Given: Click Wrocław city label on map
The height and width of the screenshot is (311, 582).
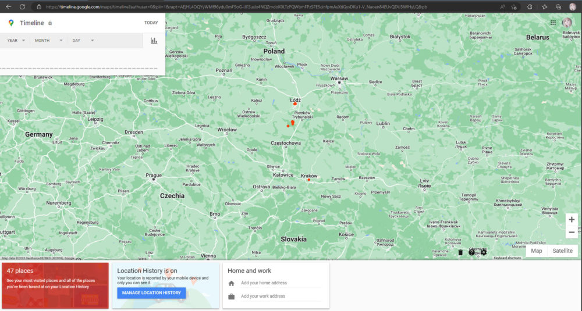Looking at the screenshot, I should 227,130.
